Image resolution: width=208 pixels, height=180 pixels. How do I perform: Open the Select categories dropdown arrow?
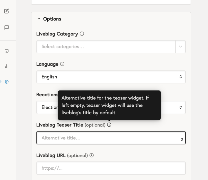[180, 47]
